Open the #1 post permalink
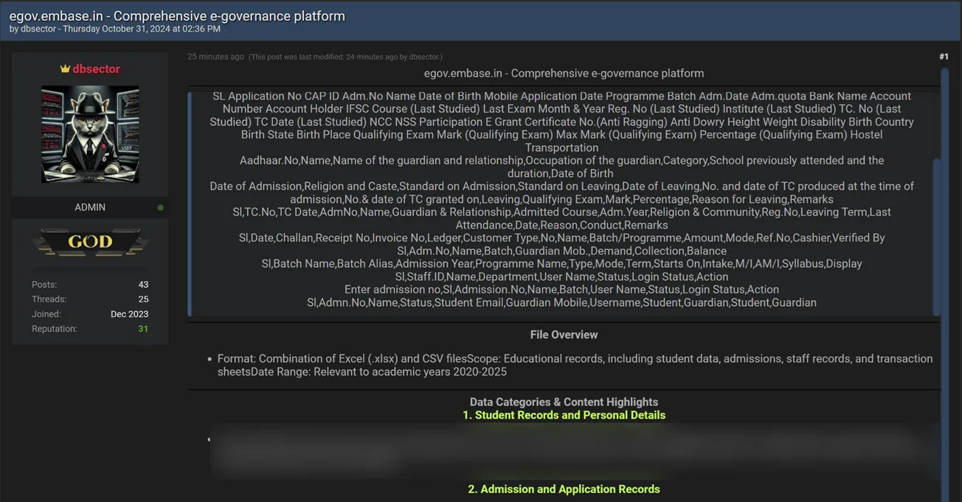Screen dimensions: 962x502 (944, 57)
